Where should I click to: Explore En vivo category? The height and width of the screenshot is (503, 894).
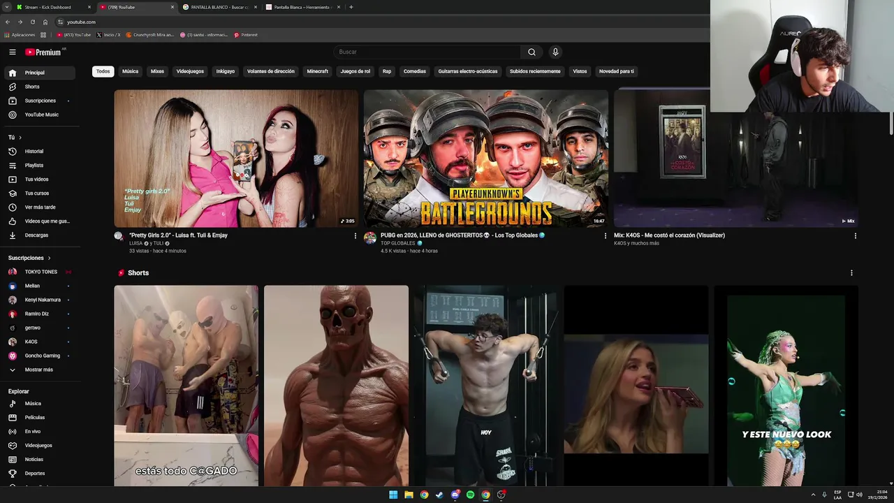point(39,431)
